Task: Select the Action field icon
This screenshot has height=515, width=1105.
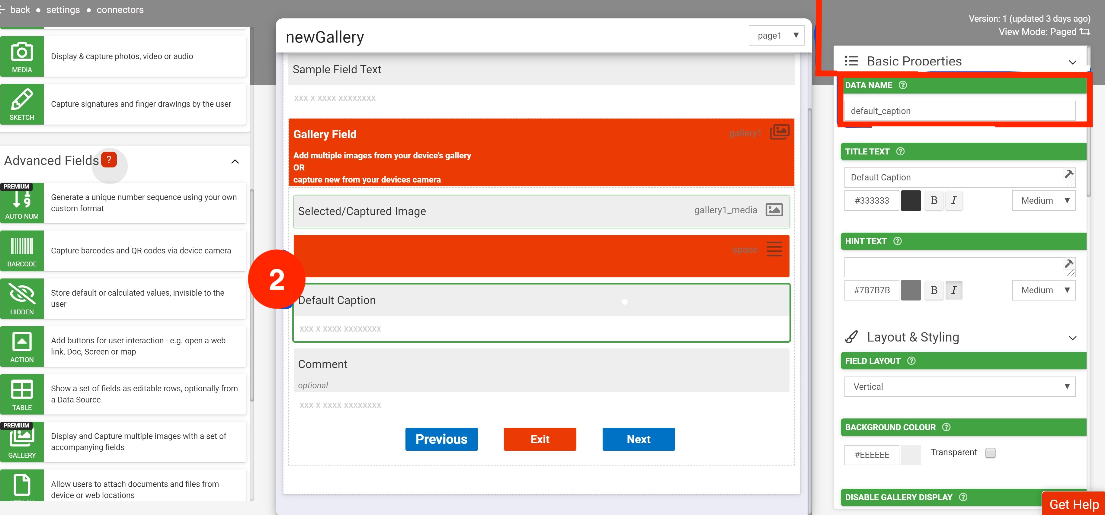Action: 22,346
